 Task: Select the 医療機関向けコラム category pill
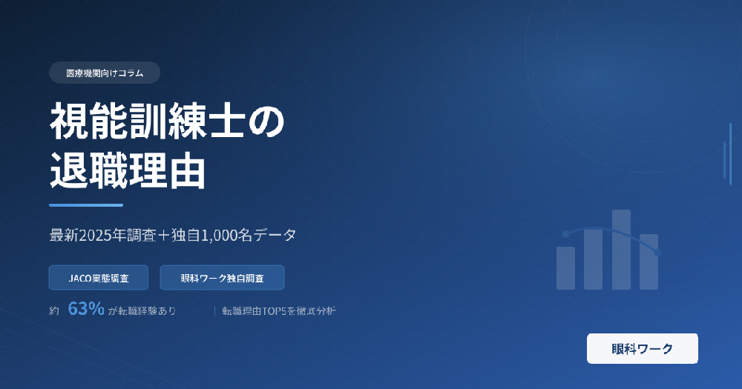pos(105,73)
